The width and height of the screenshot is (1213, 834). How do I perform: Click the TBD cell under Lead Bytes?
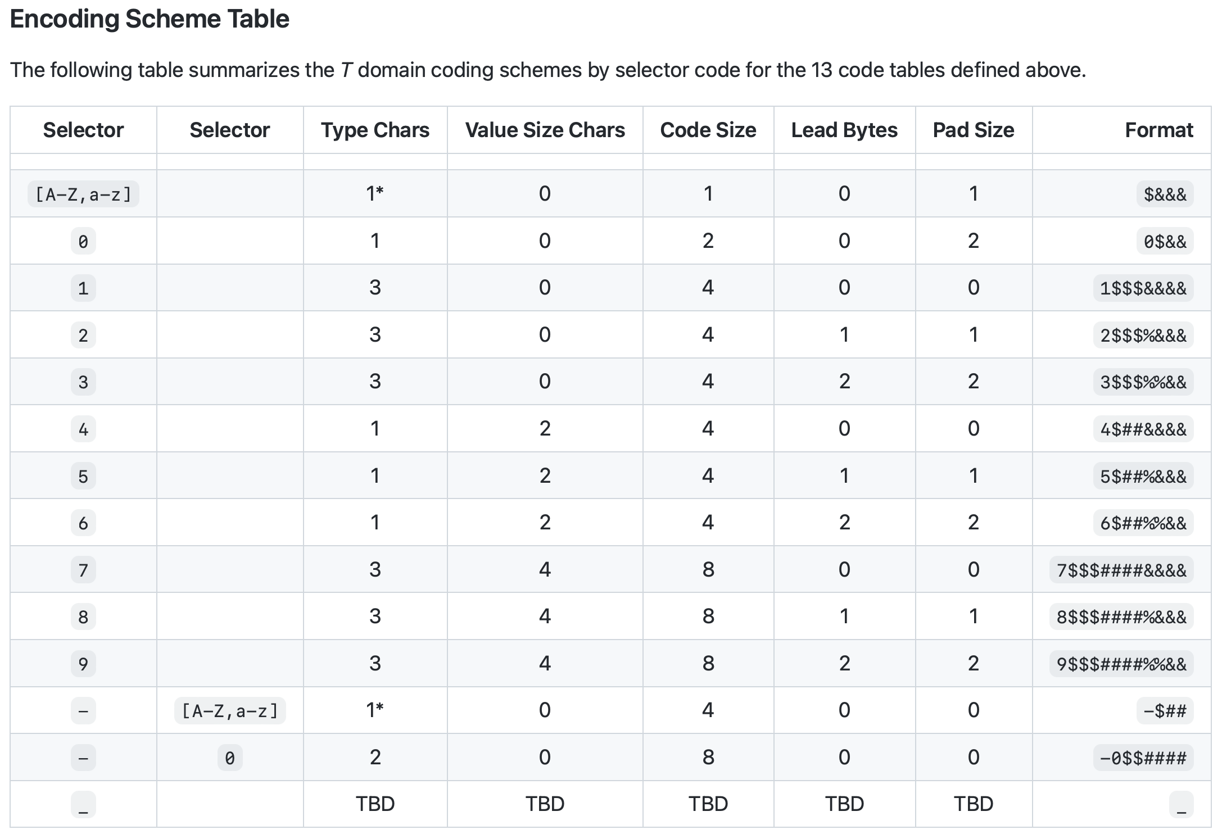coord(844,804)
